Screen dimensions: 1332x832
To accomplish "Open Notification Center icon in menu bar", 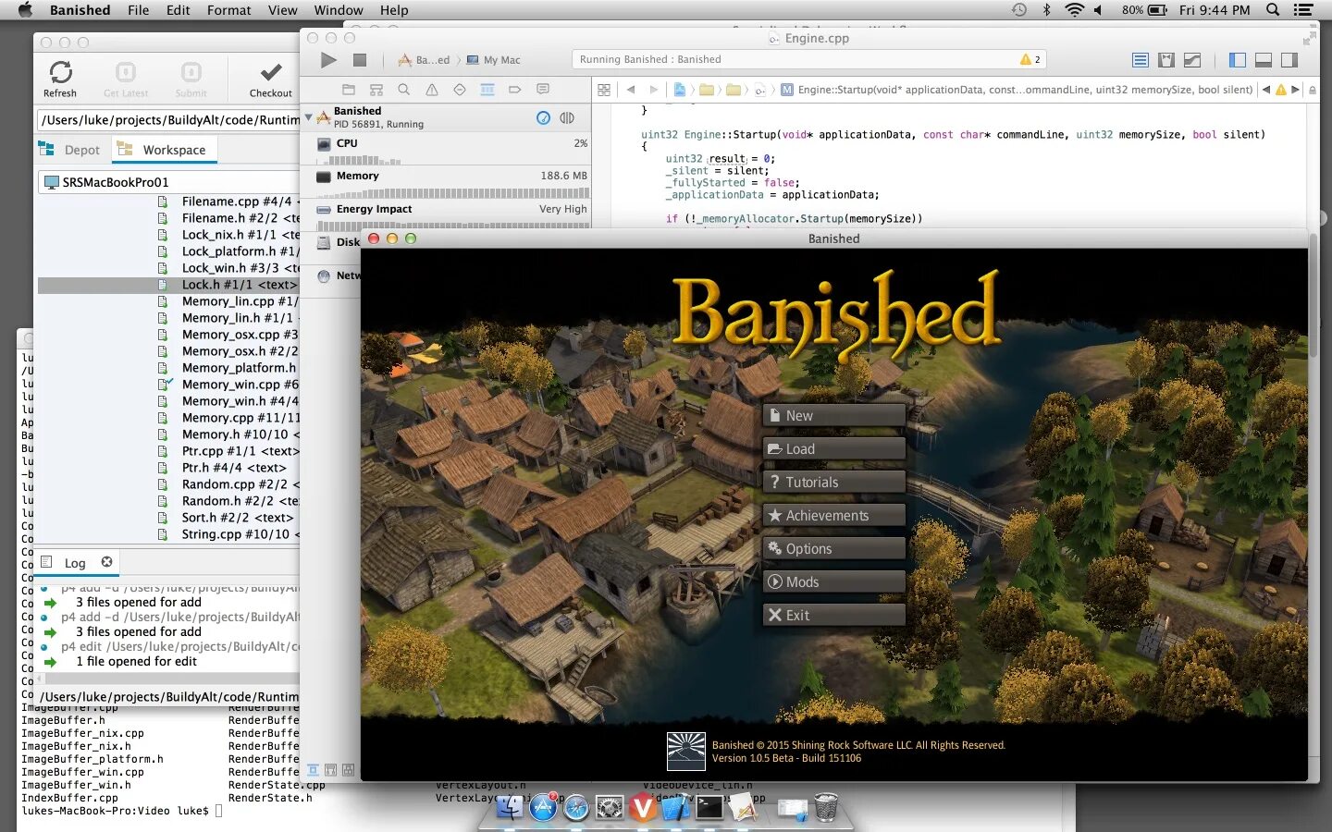I will tap(1303, 10).
